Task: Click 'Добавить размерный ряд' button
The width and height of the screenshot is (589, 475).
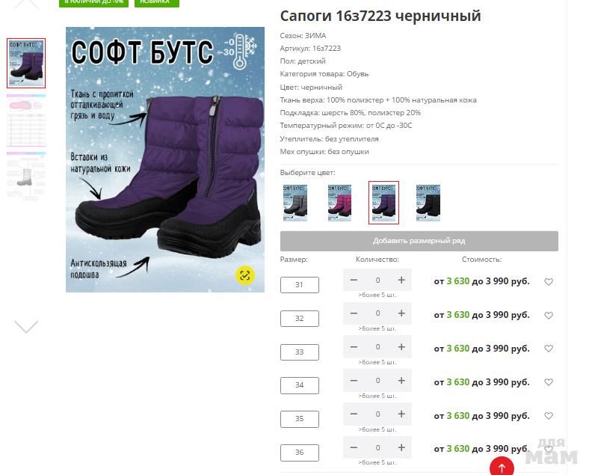Action: point(419,241)
